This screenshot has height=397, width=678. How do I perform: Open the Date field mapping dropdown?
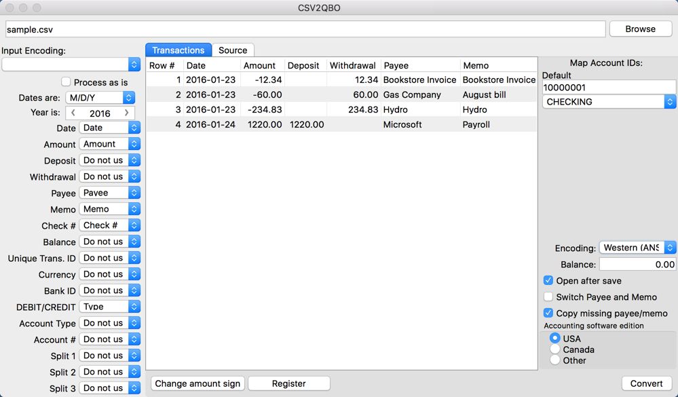click(x=110, y=128)
